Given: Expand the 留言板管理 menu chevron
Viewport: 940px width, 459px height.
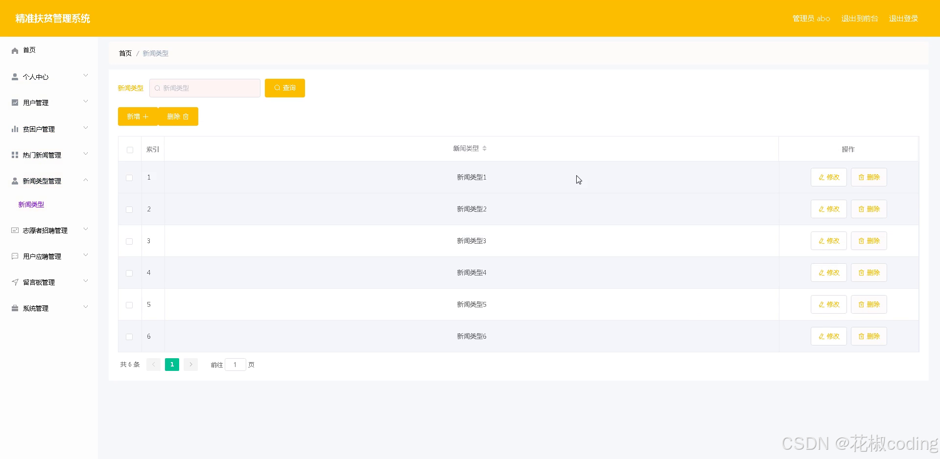Looking at the screenshot, I should 86,281.
